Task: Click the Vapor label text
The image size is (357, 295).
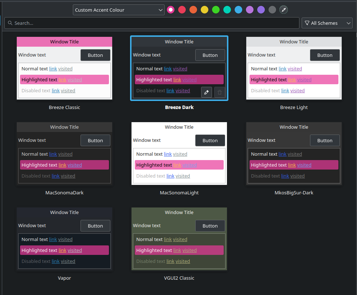Action: point(64,278)
